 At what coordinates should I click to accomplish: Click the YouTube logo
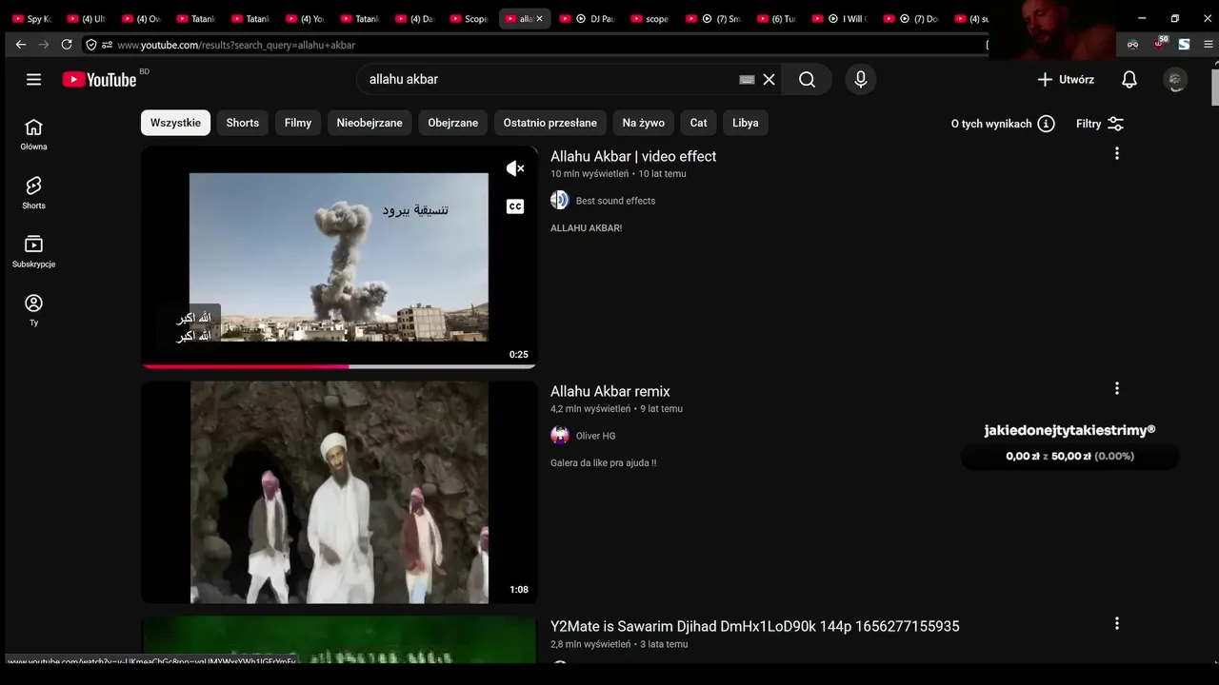coord(100,80)
